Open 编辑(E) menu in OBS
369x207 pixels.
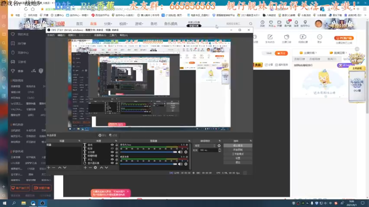point(61,35)
